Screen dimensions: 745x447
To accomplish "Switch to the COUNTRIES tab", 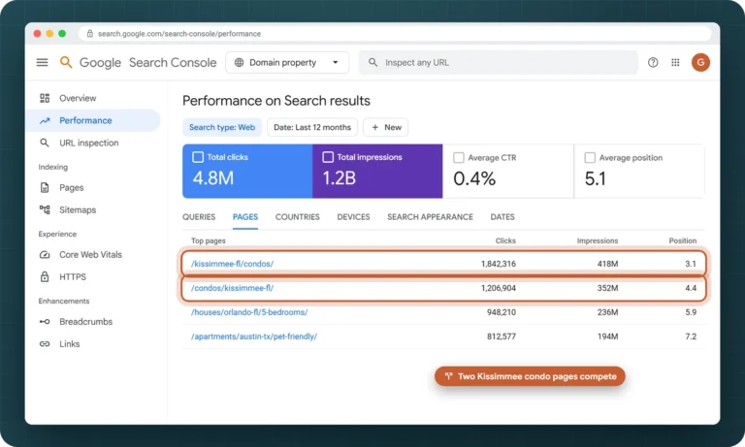I will click(298, 217).
